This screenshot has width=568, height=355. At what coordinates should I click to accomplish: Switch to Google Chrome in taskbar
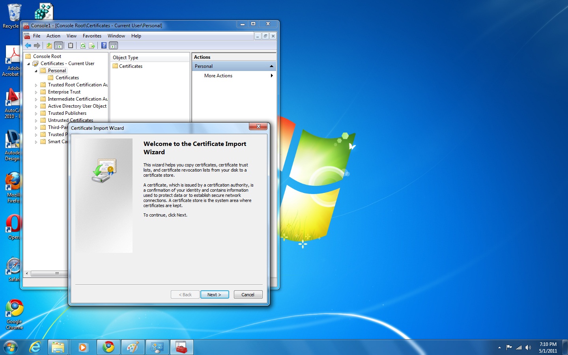[x=108, y=347]
